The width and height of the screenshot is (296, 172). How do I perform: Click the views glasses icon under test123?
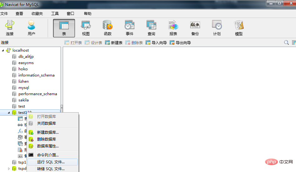(x=20, y=125)
